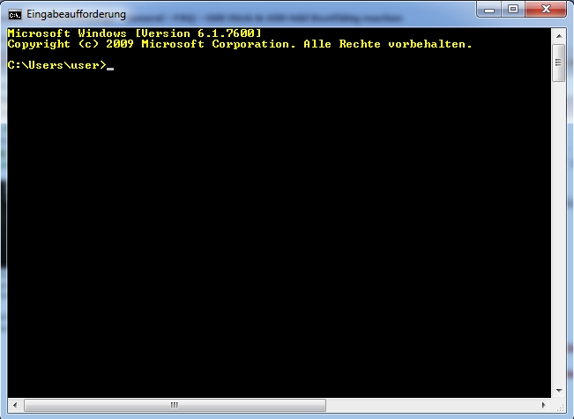Click the horizontal scrollbar left arrow
Image resolution: width=574 pixels, height=419 pixels.
(15, 405)
